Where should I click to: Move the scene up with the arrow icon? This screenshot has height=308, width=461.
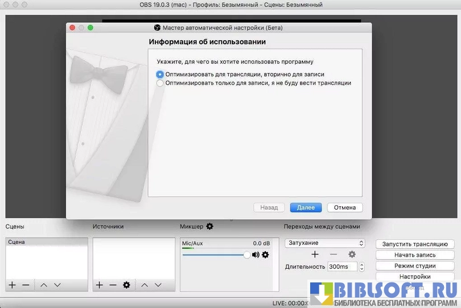44,285
